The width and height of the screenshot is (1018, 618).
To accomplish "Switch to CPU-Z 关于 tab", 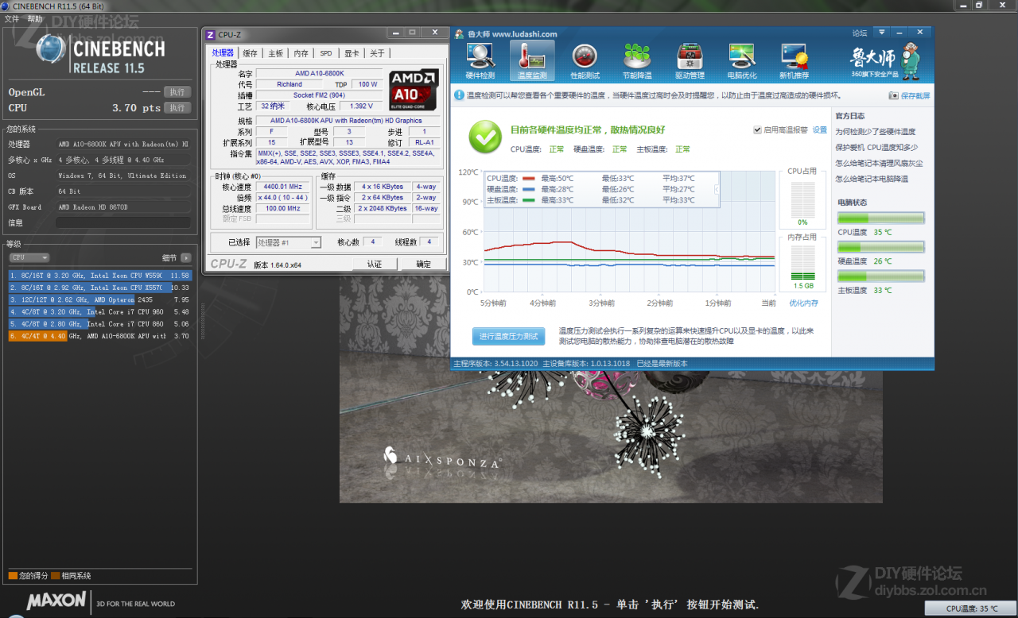I will coord(377,53).
